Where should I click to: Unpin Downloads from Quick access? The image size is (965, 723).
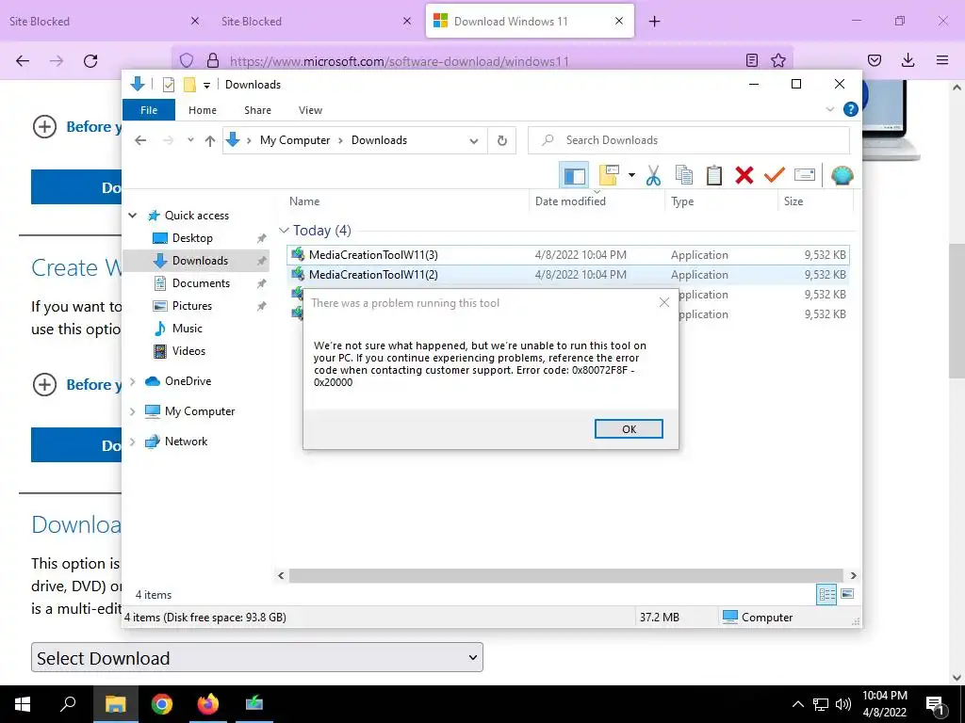262,261
